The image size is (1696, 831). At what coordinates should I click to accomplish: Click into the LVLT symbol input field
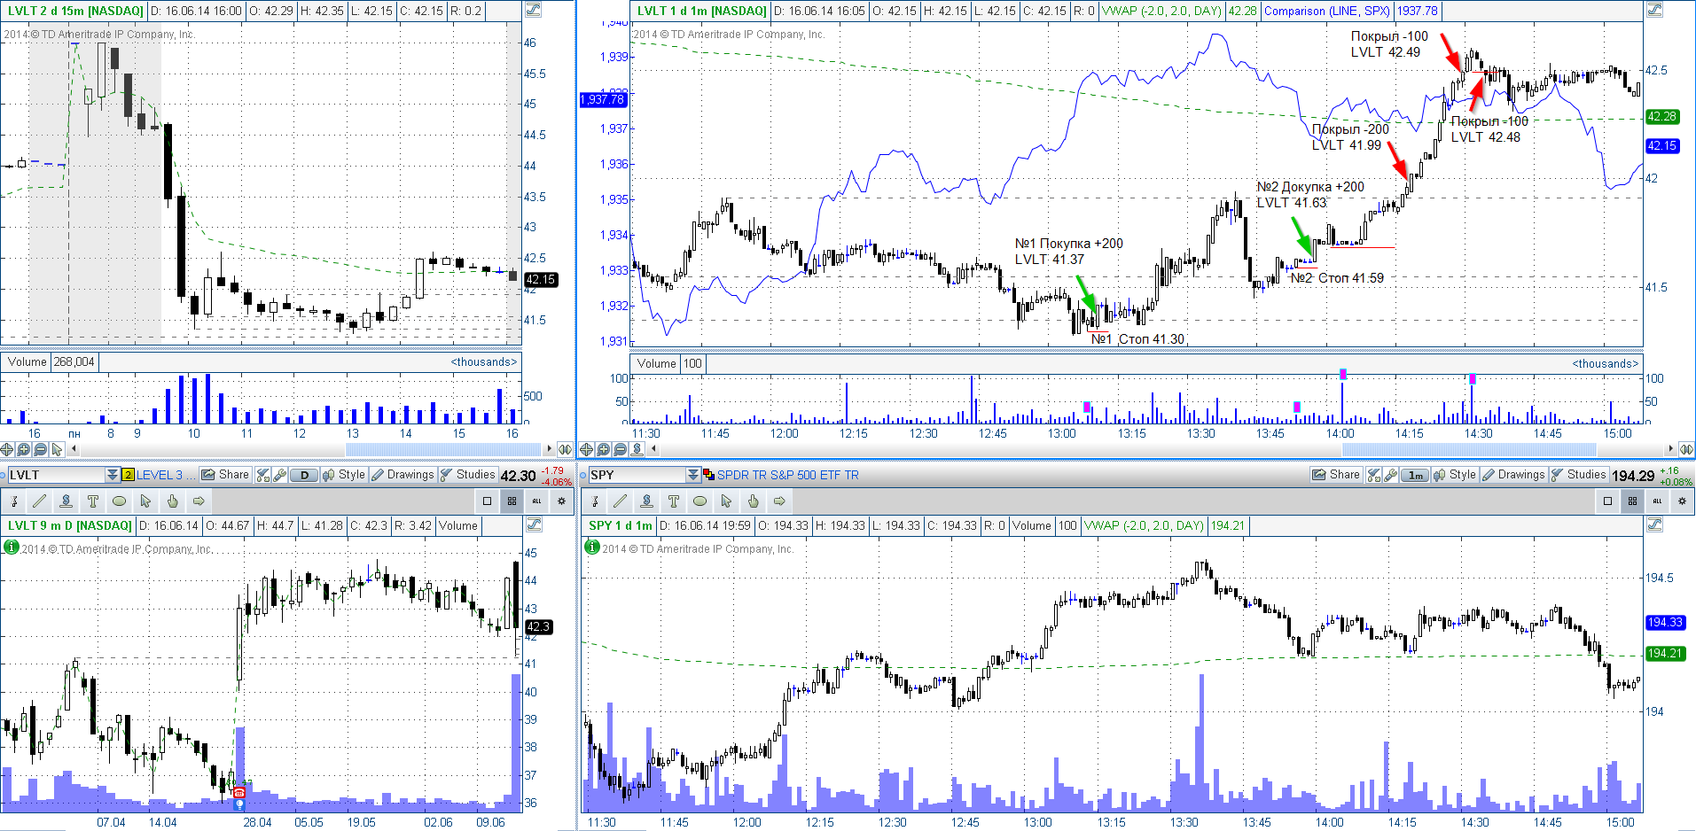(x=56, y=475)
